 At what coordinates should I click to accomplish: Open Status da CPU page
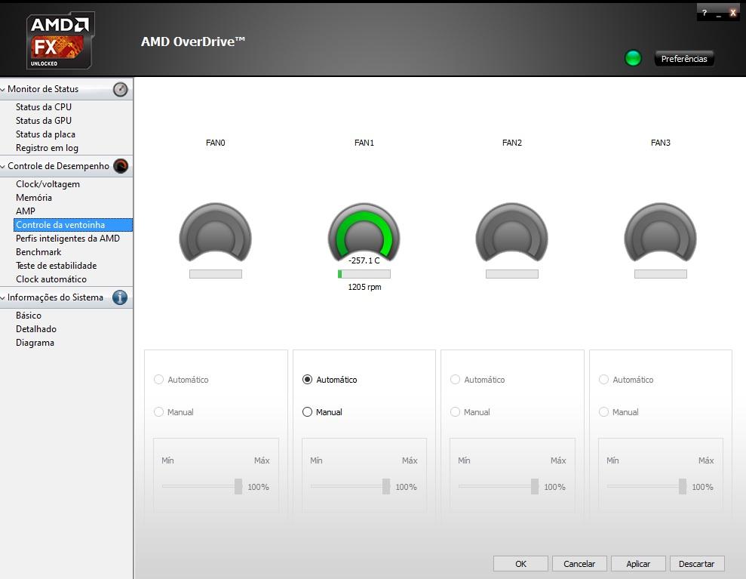[x=44, y=107]
